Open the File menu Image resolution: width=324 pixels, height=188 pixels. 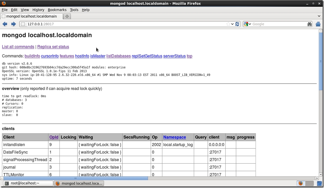tap(4, 10)
